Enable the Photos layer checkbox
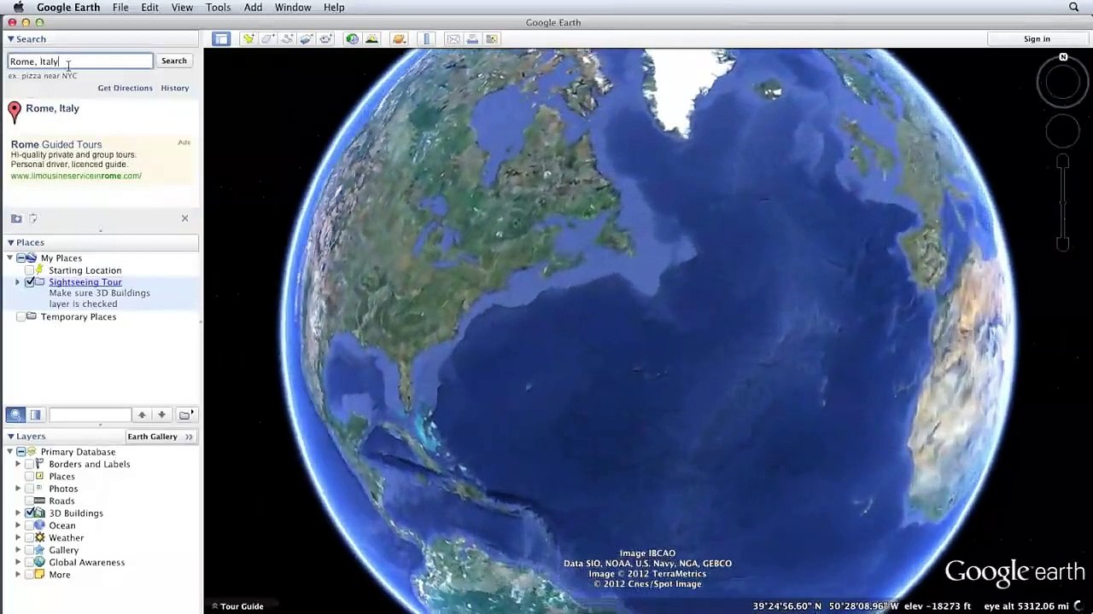The height and width of the screenshot is (614, 1093). tap(30, 489)
